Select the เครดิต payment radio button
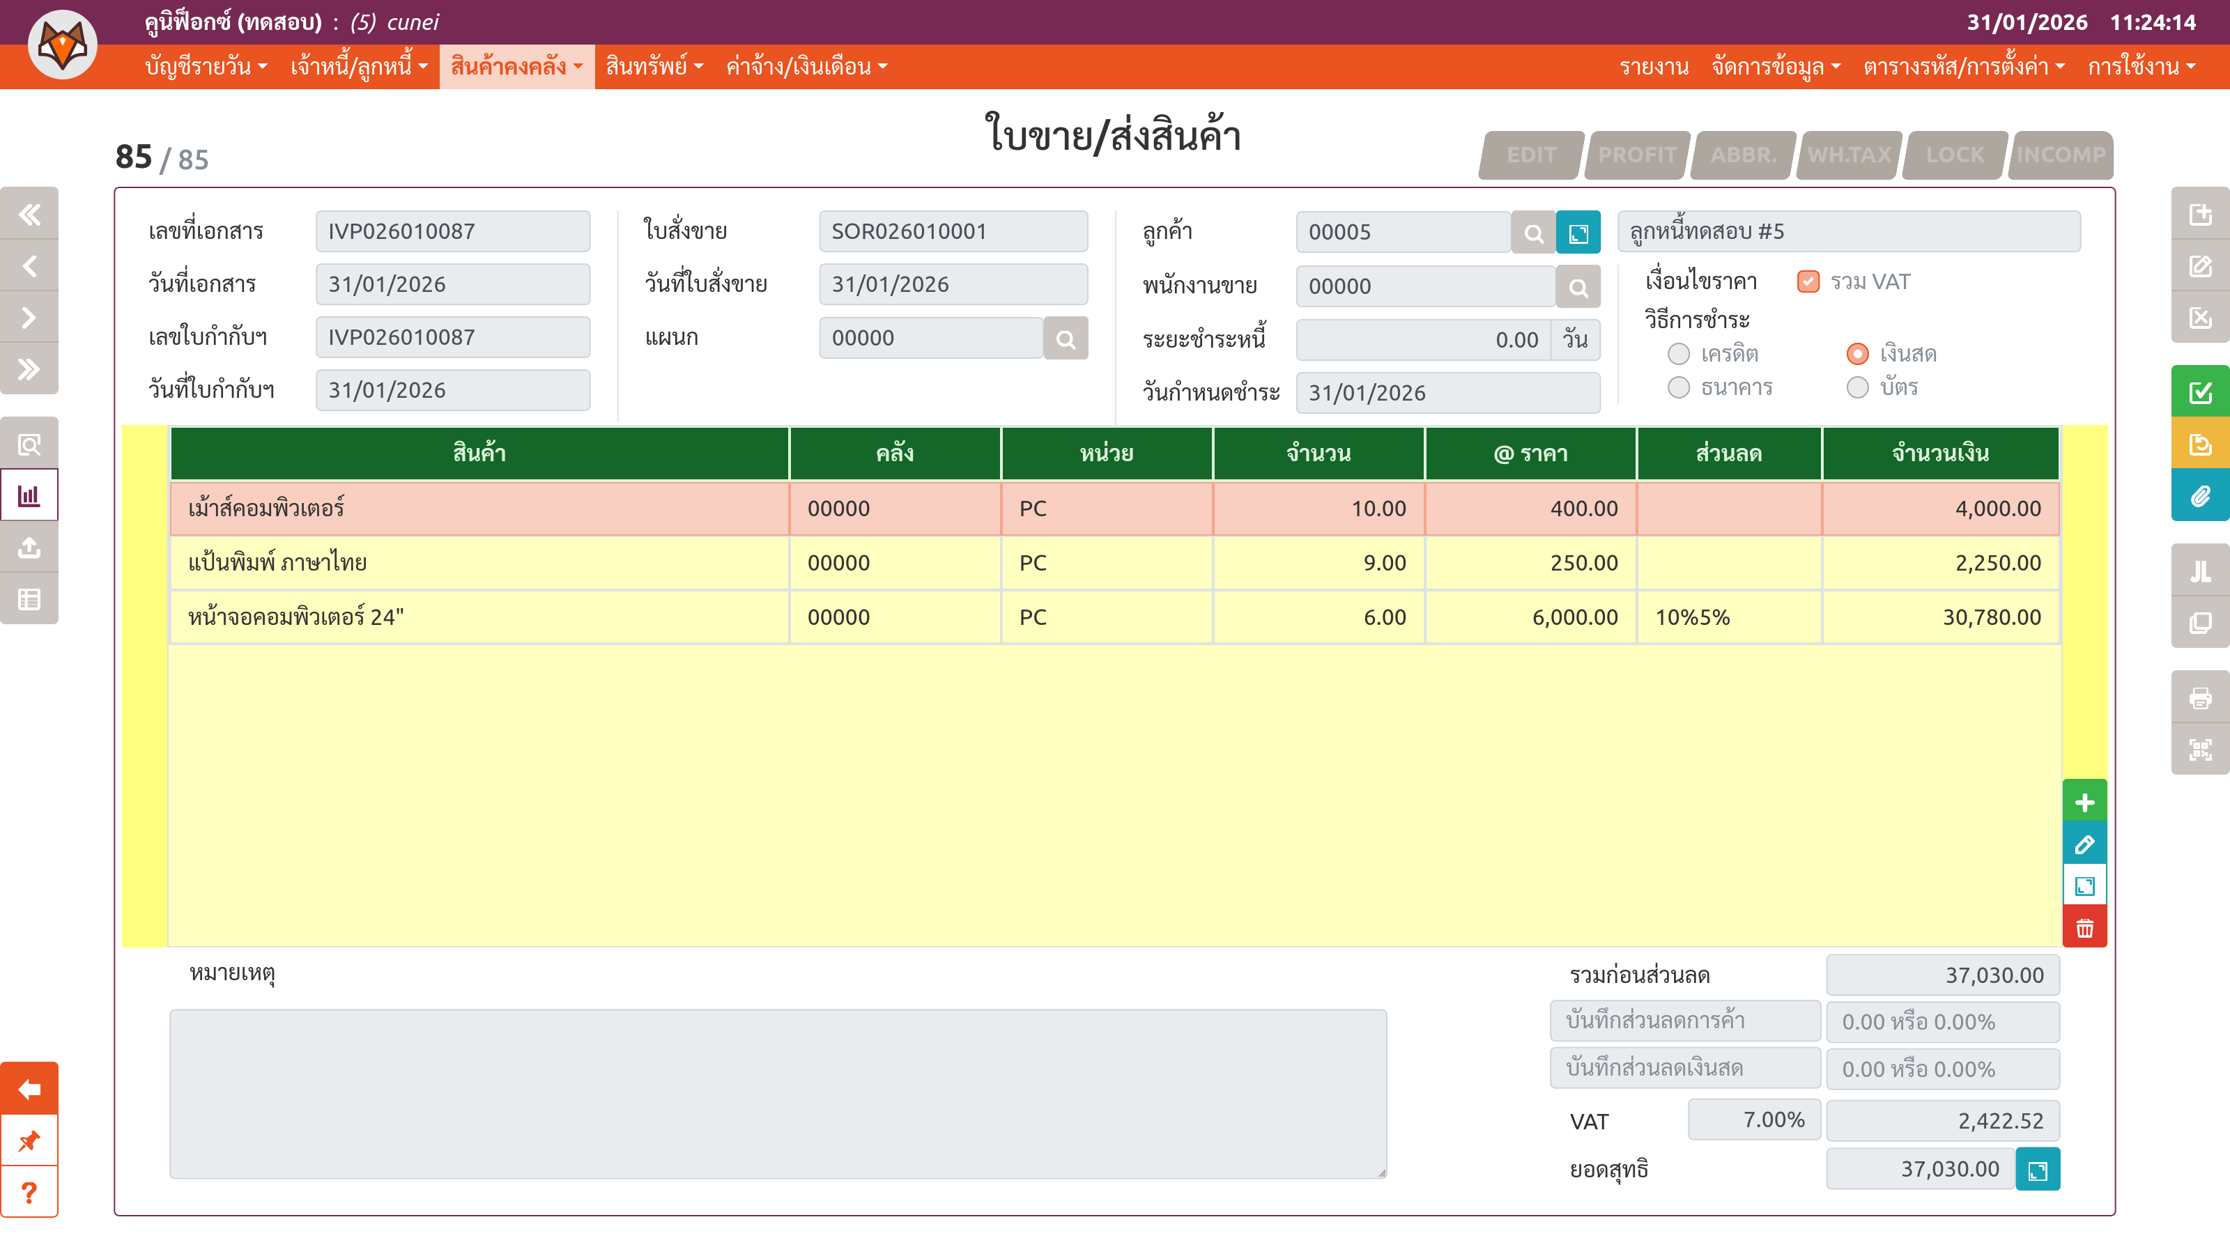Viewport: 2230px width, 1254px height. click(x=1679, y=354)
